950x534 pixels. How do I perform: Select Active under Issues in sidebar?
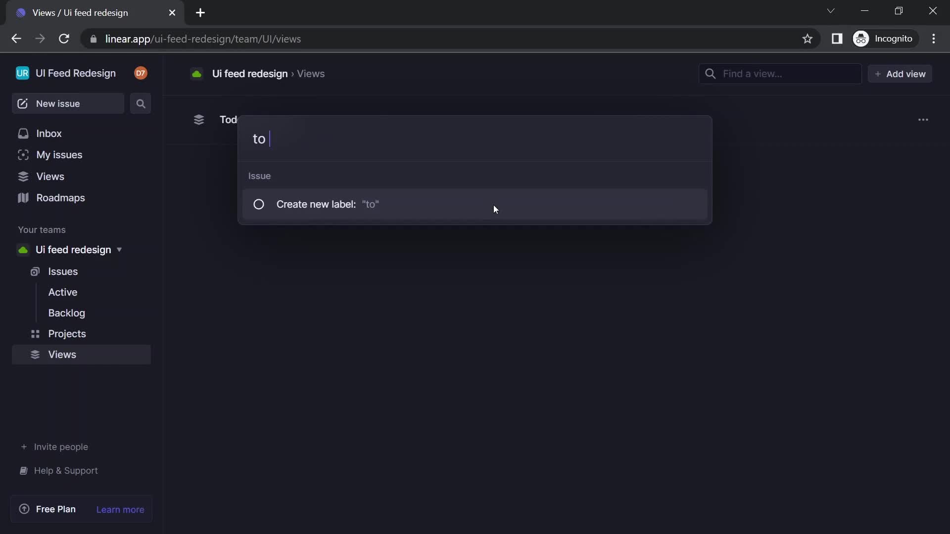pyautogui.click(x=63, y=292)
